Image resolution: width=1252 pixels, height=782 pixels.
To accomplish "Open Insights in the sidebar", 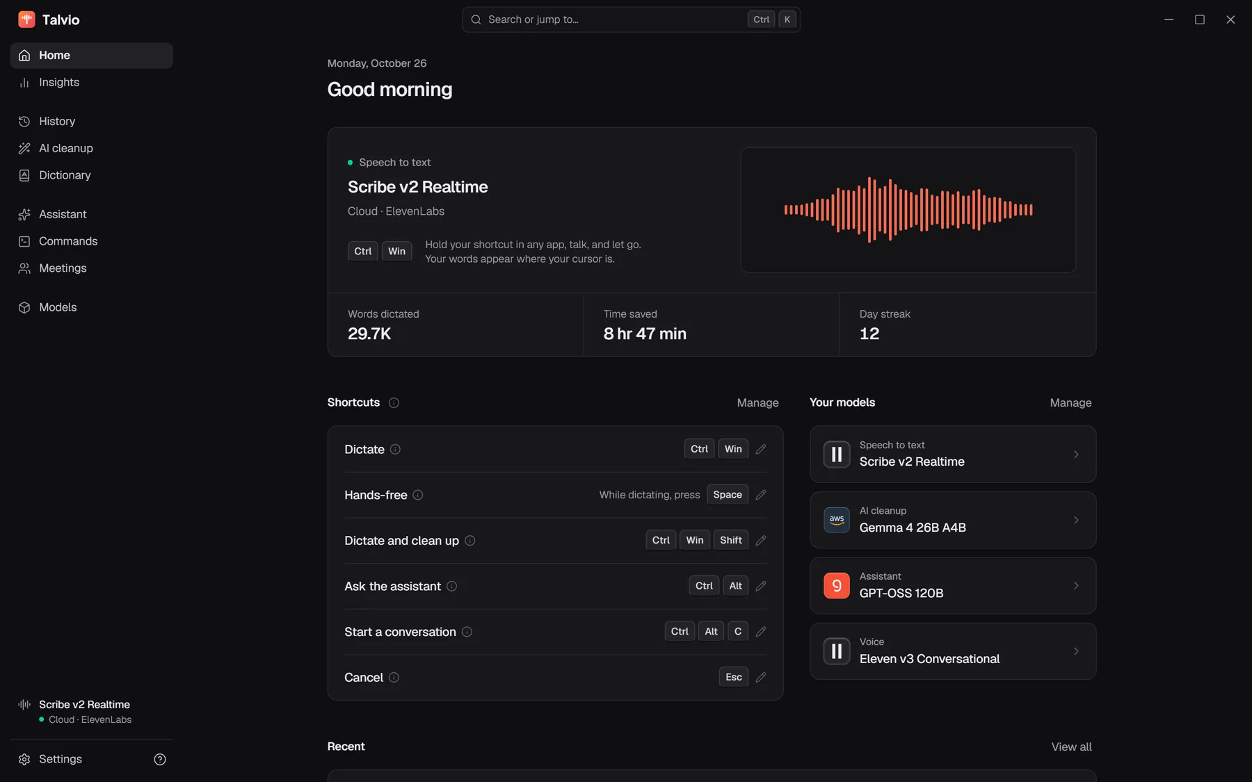I will click(91, 82).
